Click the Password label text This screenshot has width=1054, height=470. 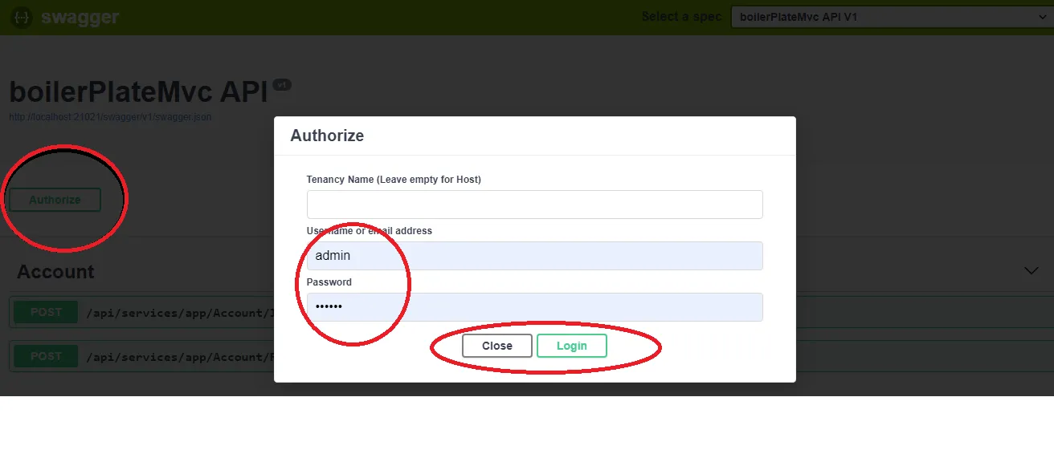click(x=329, y=282)
